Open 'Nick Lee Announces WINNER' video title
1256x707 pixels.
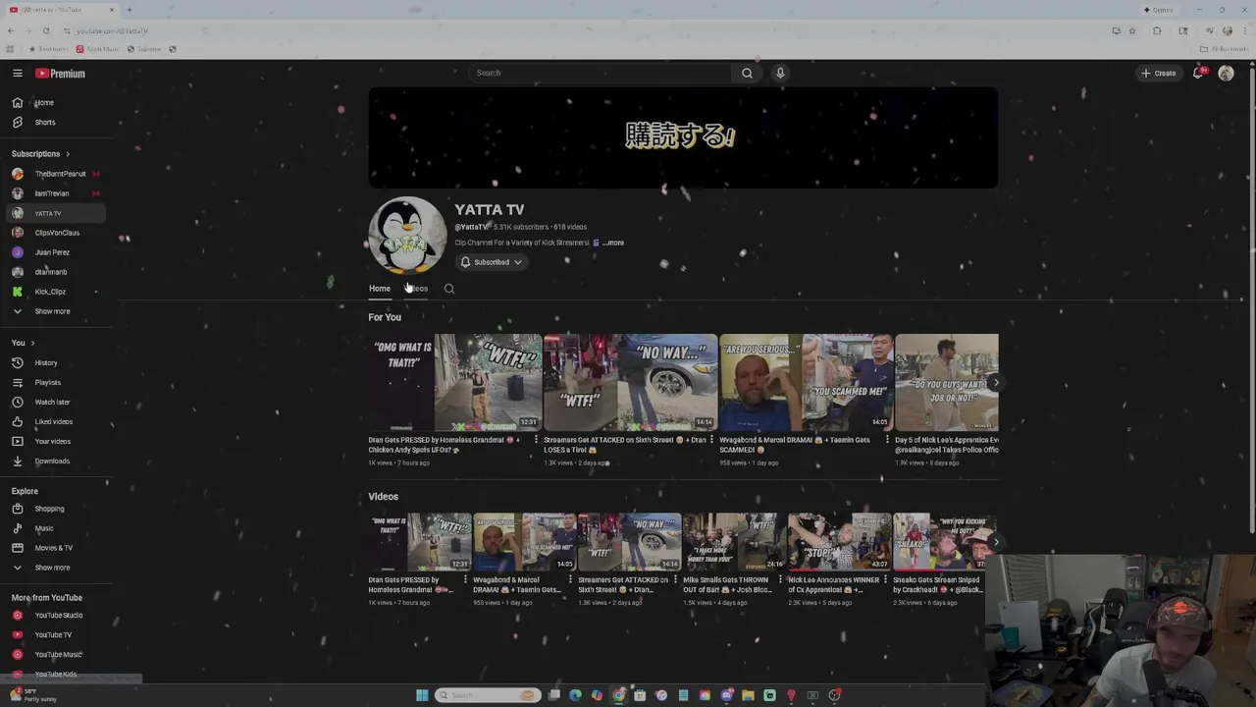tap(834, 584)
